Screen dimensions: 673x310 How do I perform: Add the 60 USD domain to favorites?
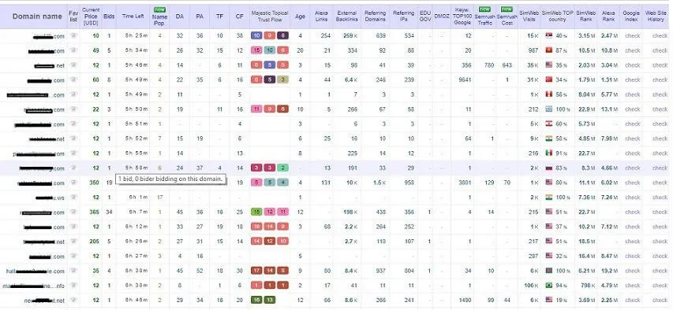(x=73, y=80)
